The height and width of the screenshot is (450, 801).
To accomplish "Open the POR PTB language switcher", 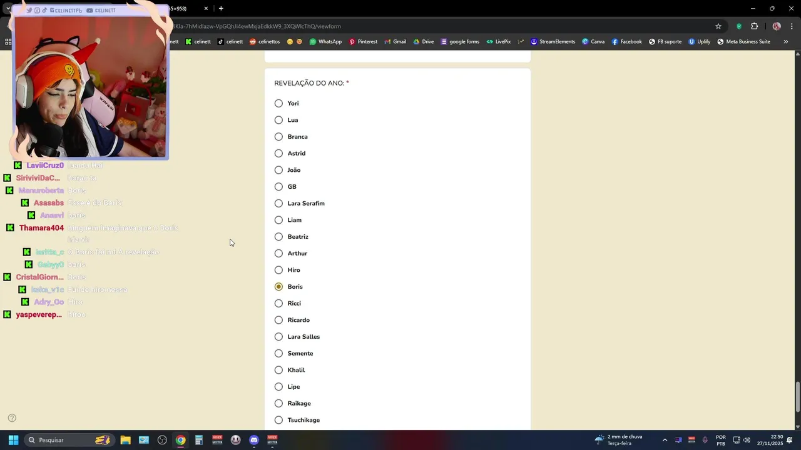I will pyautogui.click(x=721, y=440).
